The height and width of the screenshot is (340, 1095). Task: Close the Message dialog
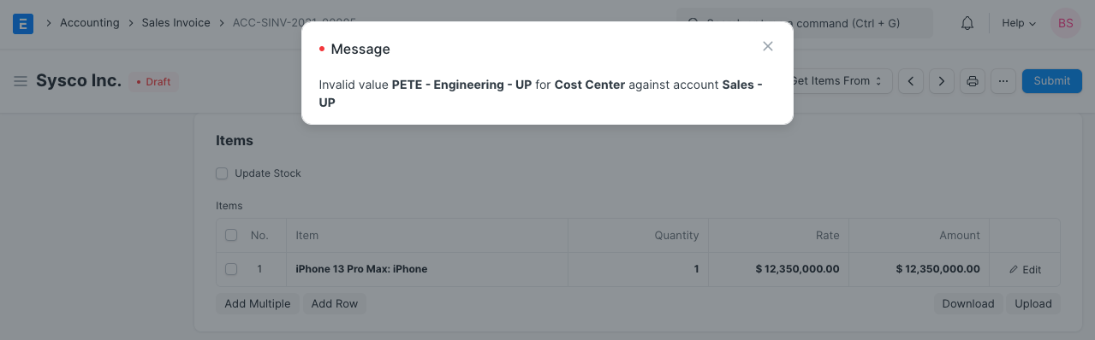(768, 46)
